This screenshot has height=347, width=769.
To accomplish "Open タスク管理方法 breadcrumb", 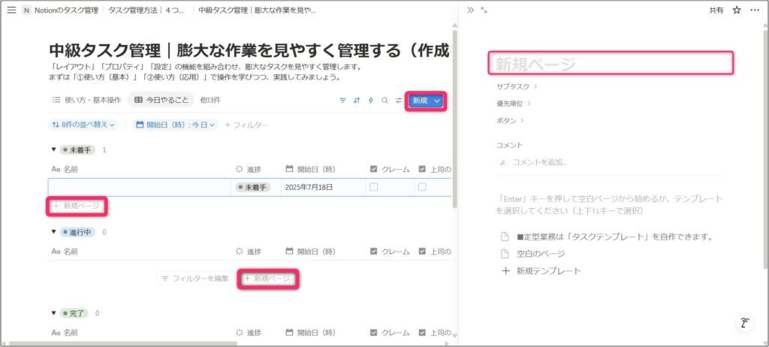I will click(x=146, y=10).
